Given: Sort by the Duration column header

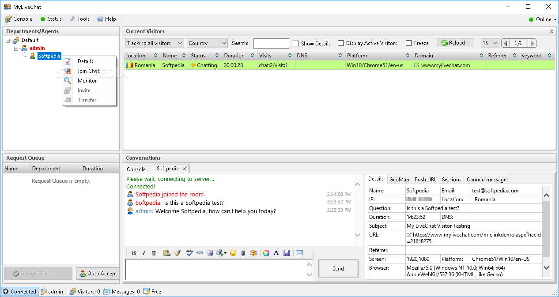Looking at the screenshot, I should 240,56.
